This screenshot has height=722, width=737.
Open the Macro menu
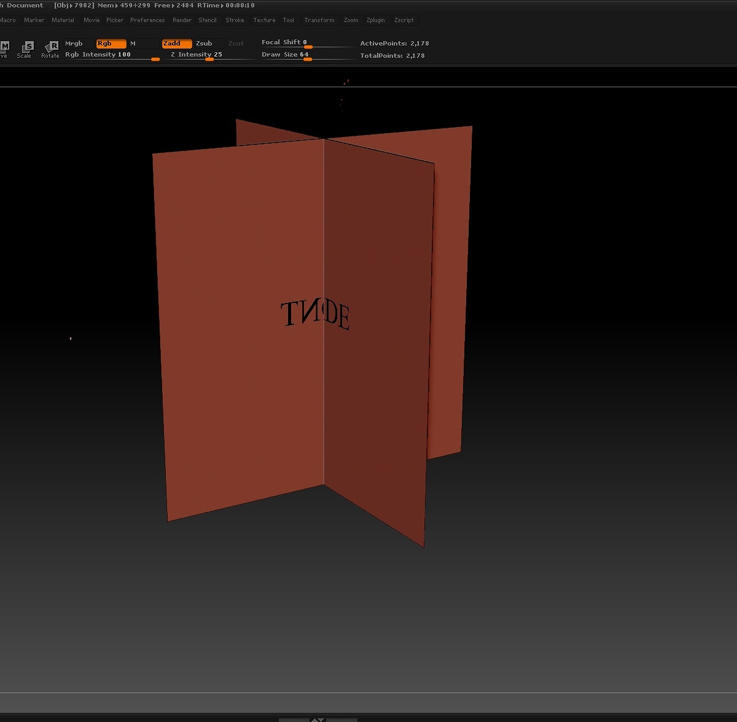[8, 20]
